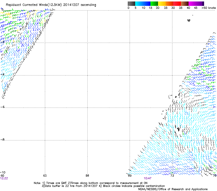Click the 'NOAA/NESDIS/Office of Research and Applications' credit
The image size is (217, 191).
[173, 189]
